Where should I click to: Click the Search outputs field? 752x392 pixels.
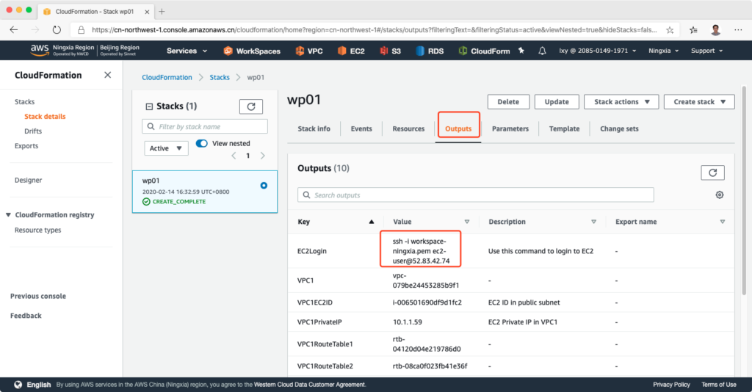point(475,195)
